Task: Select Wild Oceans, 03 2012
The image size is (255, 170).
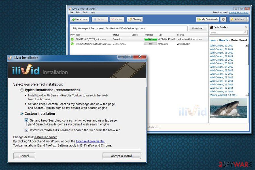Action: tap(221, 70)
